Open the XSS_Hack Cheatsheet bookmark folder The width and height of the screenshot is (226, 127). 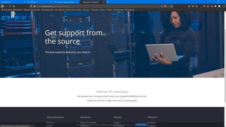74,10
